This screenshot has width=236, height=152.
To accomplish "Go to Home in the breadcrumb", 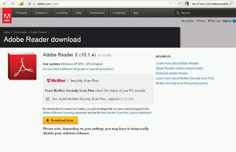I will tap(7, 32).
